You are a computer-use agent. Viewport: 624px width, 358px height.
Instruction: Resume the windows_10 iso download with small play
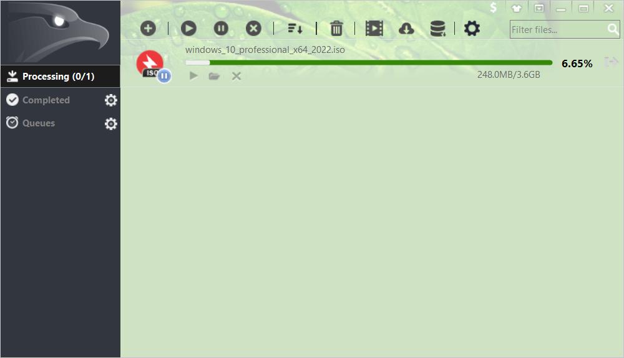tap(193, 76)
